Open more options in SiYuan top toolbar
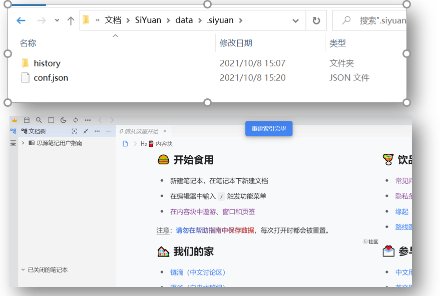The image size is (440, 296). pyautogui.click(x=88, y=120)
